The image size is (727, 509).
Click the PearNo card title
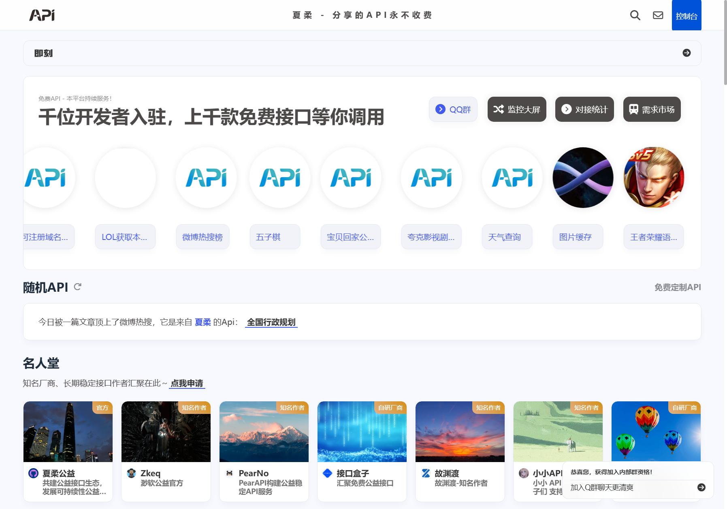click(x=254, y=473)
